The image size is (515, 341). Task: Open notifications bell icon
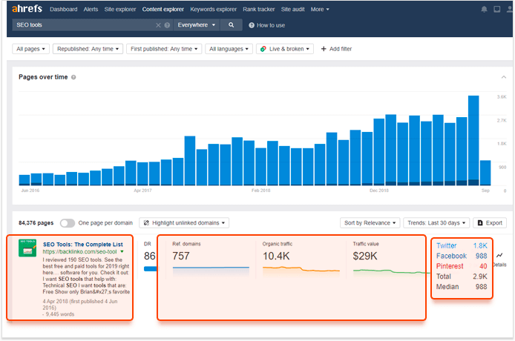[484, 9]
